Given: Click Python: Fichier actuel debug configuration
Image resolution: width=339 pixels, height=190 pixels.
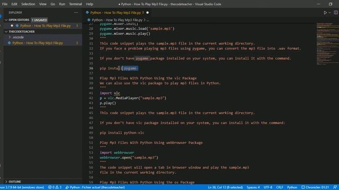Looking at the screenshot, I should click(95, 187).
